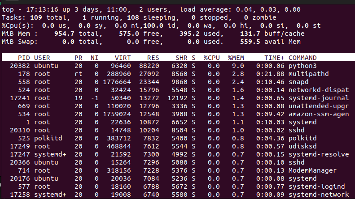Screen dimensions: 355x199
Task: Click the polkitd user name
Action: click(48, 138)
